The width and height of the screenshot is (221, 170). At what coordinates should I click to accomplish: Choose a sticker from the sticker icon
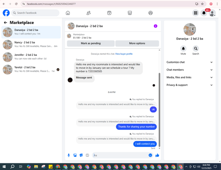(x=81, y=155)
